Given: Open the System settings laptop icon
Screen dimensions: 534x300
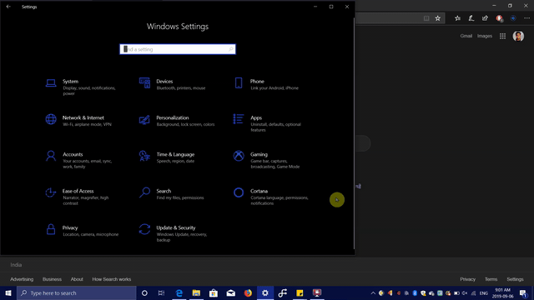Looking at the screenshot, I should click(x=51, y=83).
